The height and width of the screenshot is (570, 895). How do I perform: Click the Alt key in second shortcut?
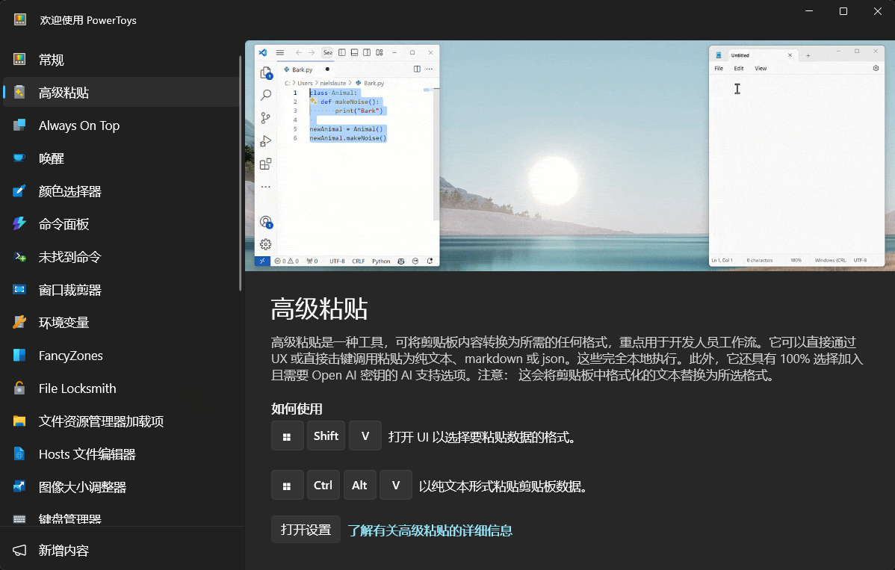click(359, 485)
